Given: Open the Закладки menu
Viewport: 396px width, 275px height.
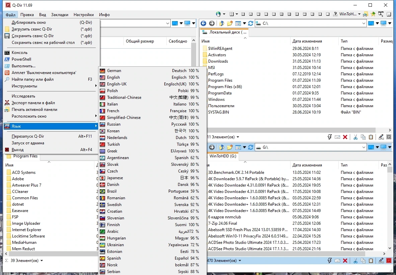Looking at the screenshot, I should [60, 15].
